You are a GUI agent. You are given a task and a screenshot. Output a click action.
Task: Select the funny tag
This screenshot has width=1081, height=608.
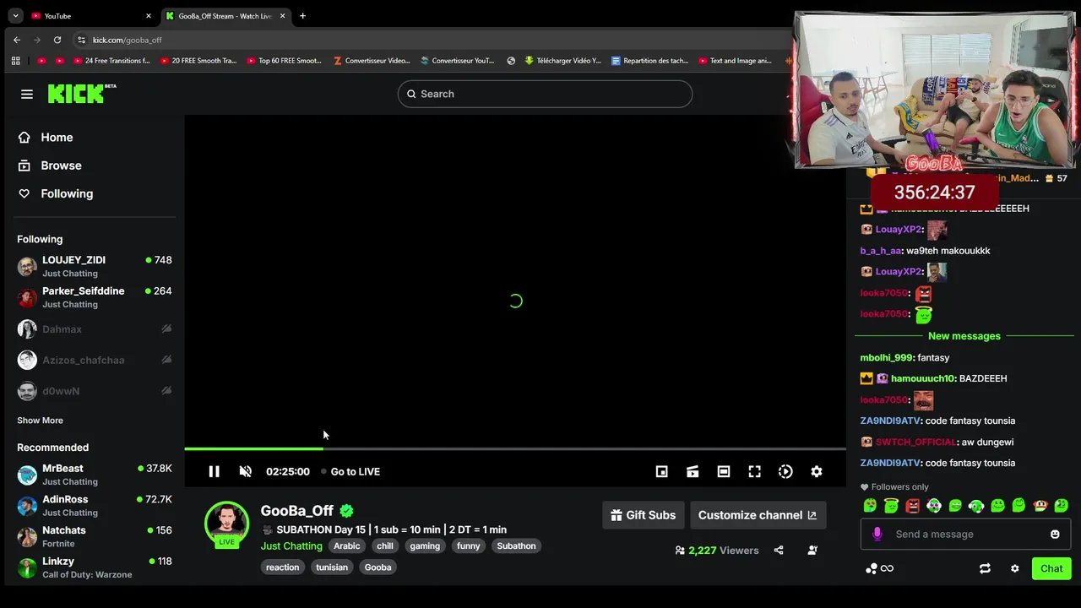click(x=469, y=546)
